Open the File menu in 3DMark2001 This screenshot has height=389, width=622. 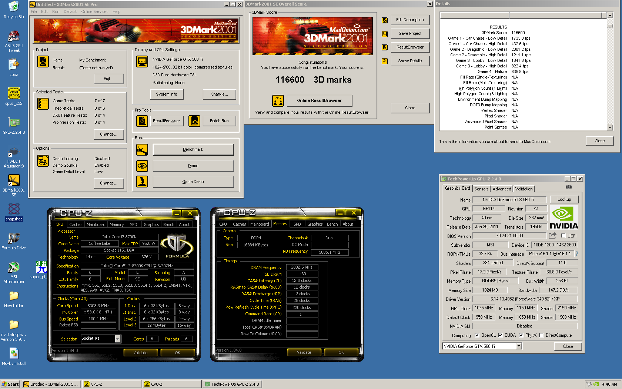coord(34,11)
